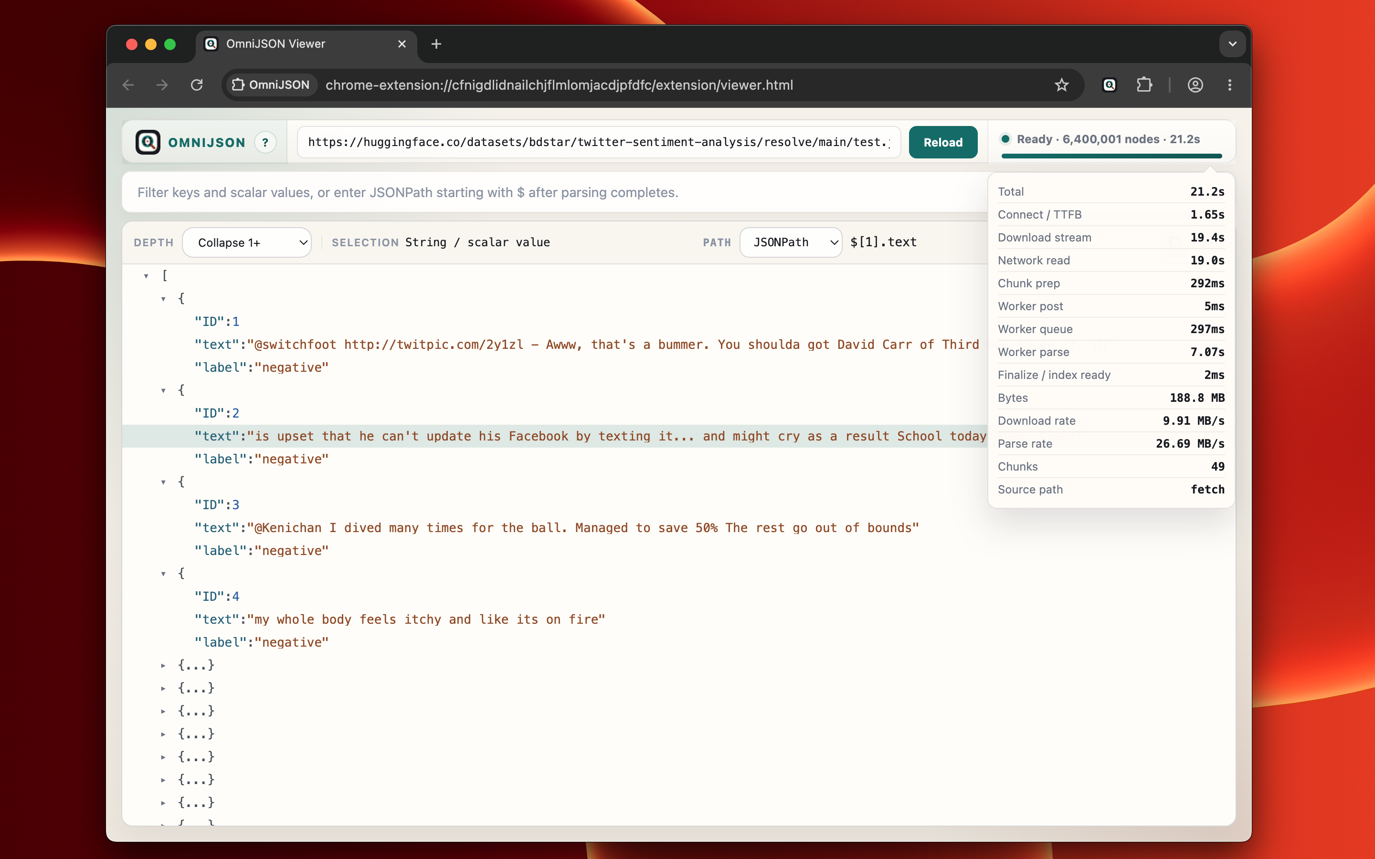Click the Bytes 188.8 MB row

[1111, 398]
